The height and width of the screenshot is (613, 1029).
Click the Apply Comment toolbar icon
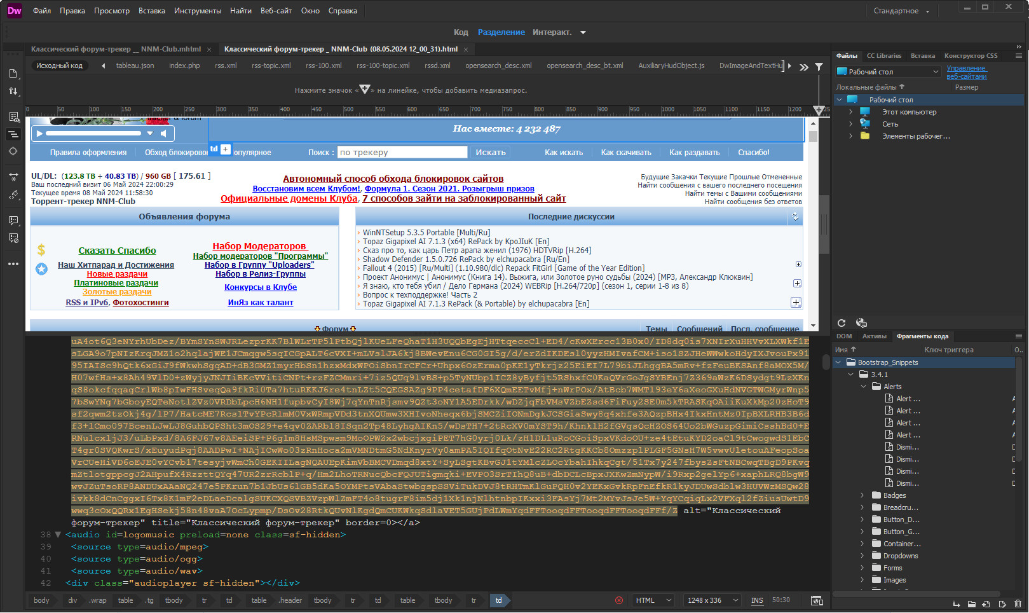click(13, 220)
